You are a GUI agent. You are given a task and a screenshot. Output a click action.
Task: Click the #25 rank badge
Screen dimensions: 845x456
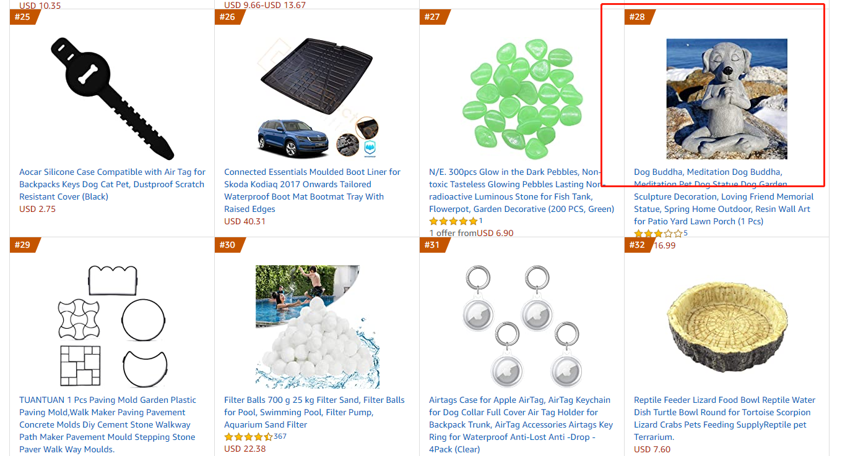23,17
